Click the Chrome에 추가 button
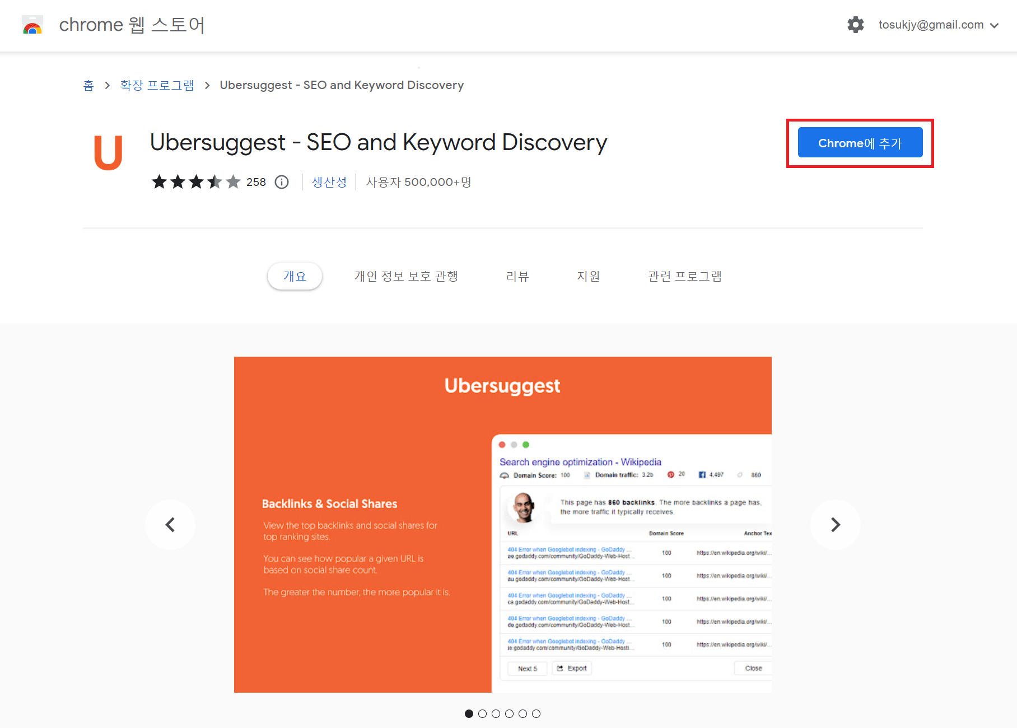This screenshot has height=728, width=1017. (x=860, y=143)
